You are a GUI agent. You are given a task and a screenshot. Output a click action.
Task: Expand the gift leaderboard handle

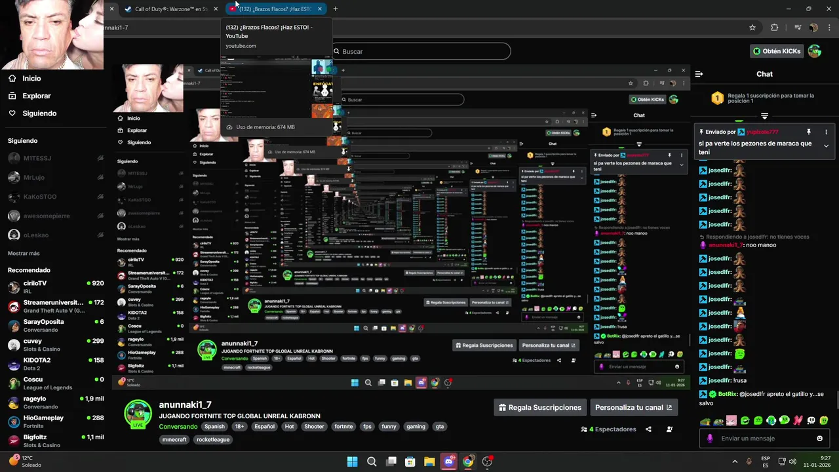pos(764,116)
